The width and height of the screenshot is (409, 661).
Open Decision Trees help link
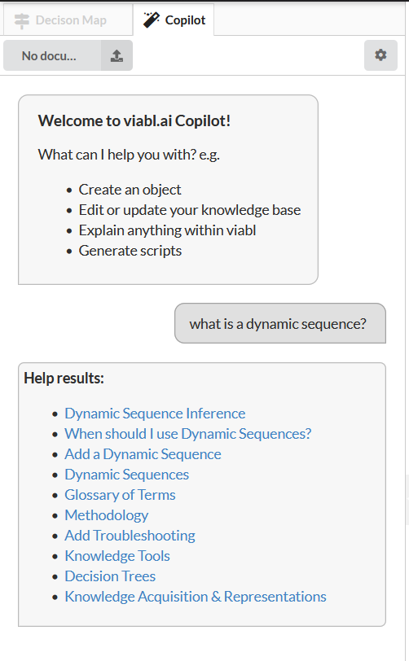(x=110, y=576)
